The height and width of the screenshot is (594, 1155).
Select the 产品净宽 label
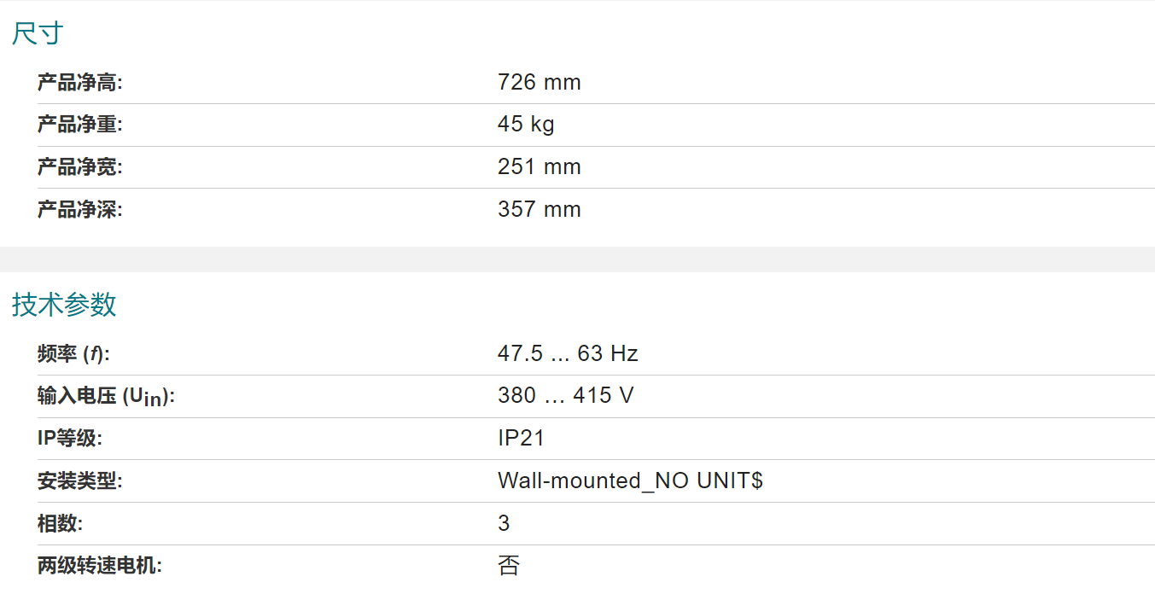pos(80,167)
